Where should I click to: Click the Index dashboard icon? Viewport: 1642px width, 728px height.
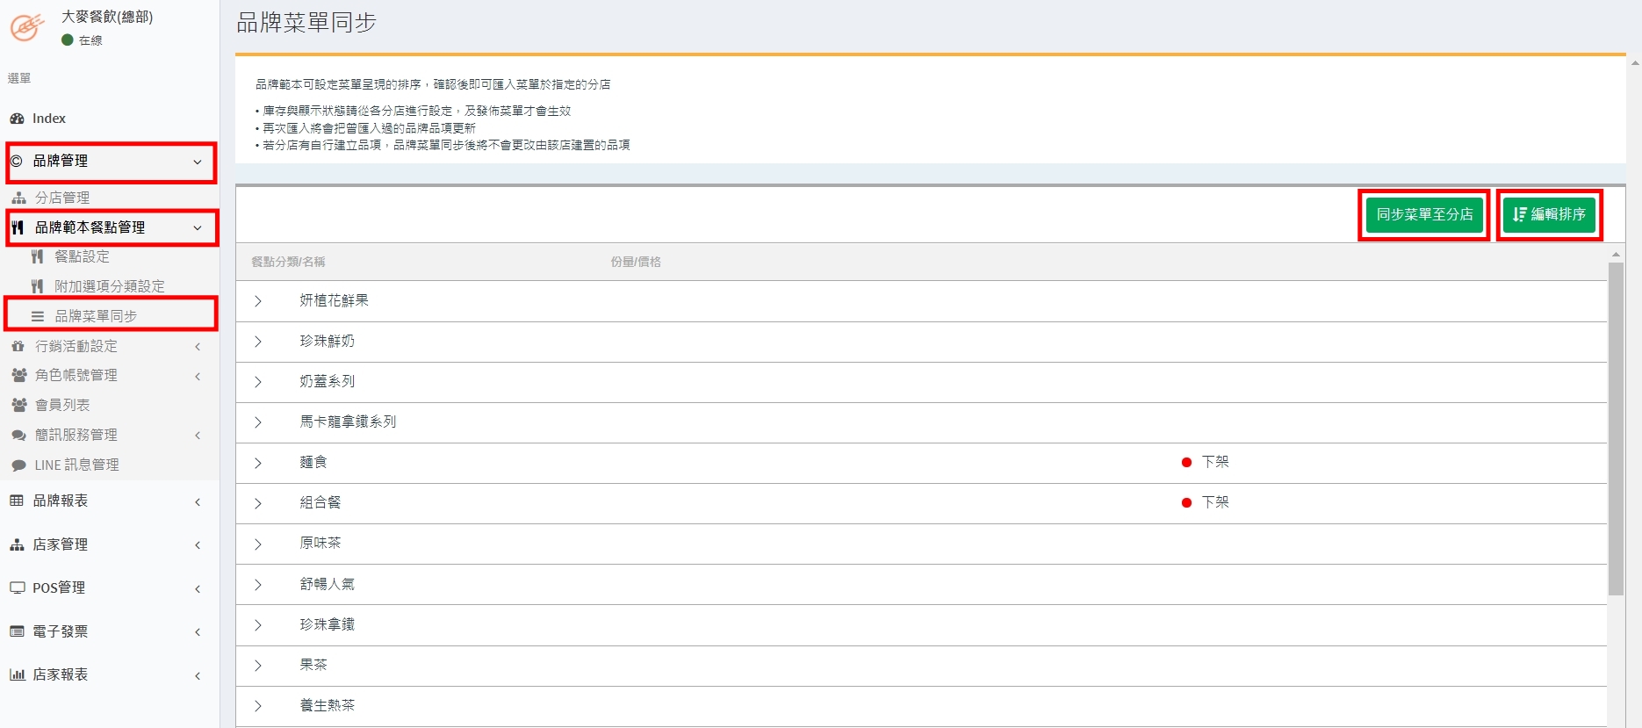click(x=17, y=119)
